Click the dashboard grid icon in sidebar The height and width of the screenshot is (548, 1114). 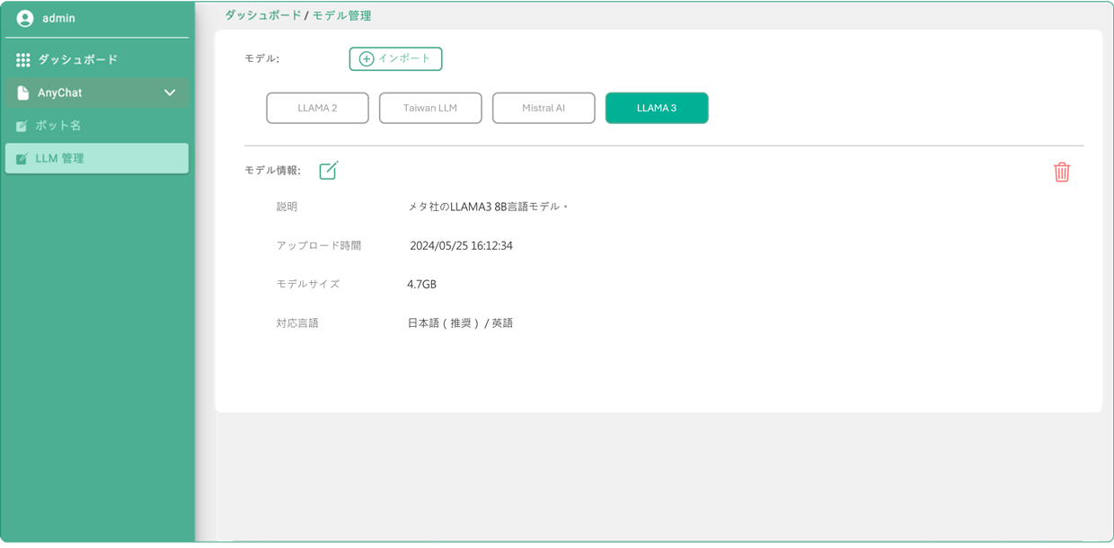coord(23,59)
